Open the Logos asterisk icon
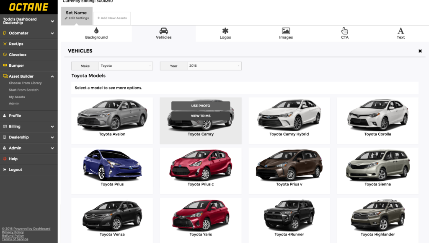Image resolution: width=429 pixels, height=243 pixels. (225, 31)
